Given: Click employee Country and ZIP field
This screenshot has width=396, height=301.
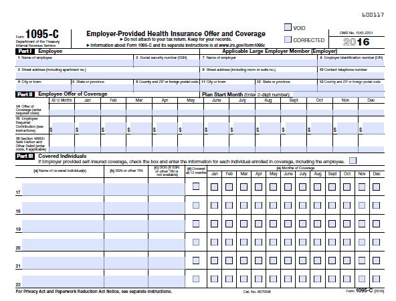Looking at the screenshot, I should pos(167,88).
